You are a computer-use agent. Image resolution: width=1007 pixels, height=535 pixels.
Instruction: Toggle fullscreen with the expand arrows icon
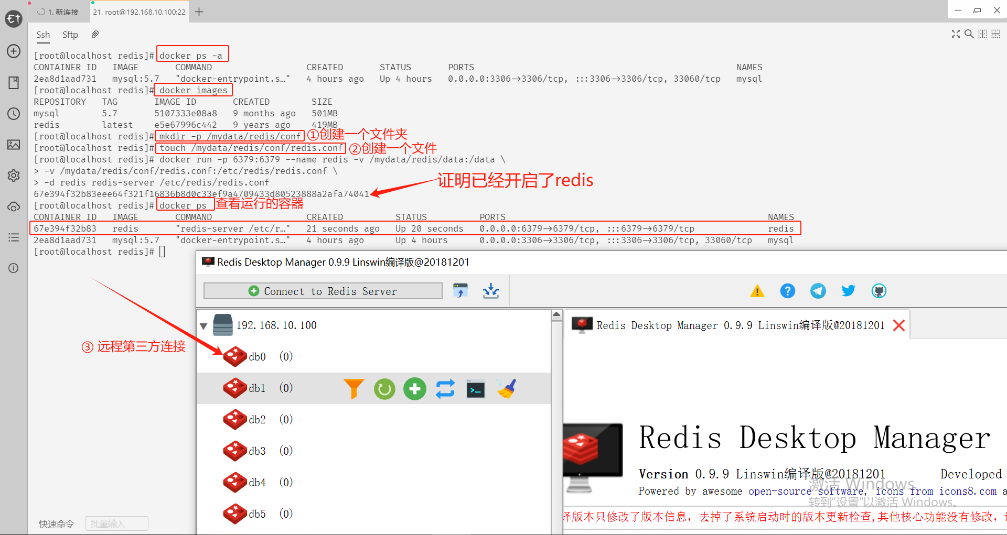tap(956, 34)
